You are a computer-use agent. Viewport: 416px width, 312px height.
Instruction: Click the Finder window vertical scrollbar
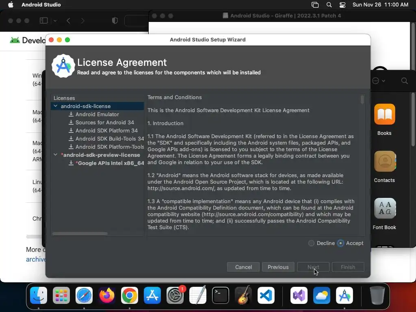point(413,119)
